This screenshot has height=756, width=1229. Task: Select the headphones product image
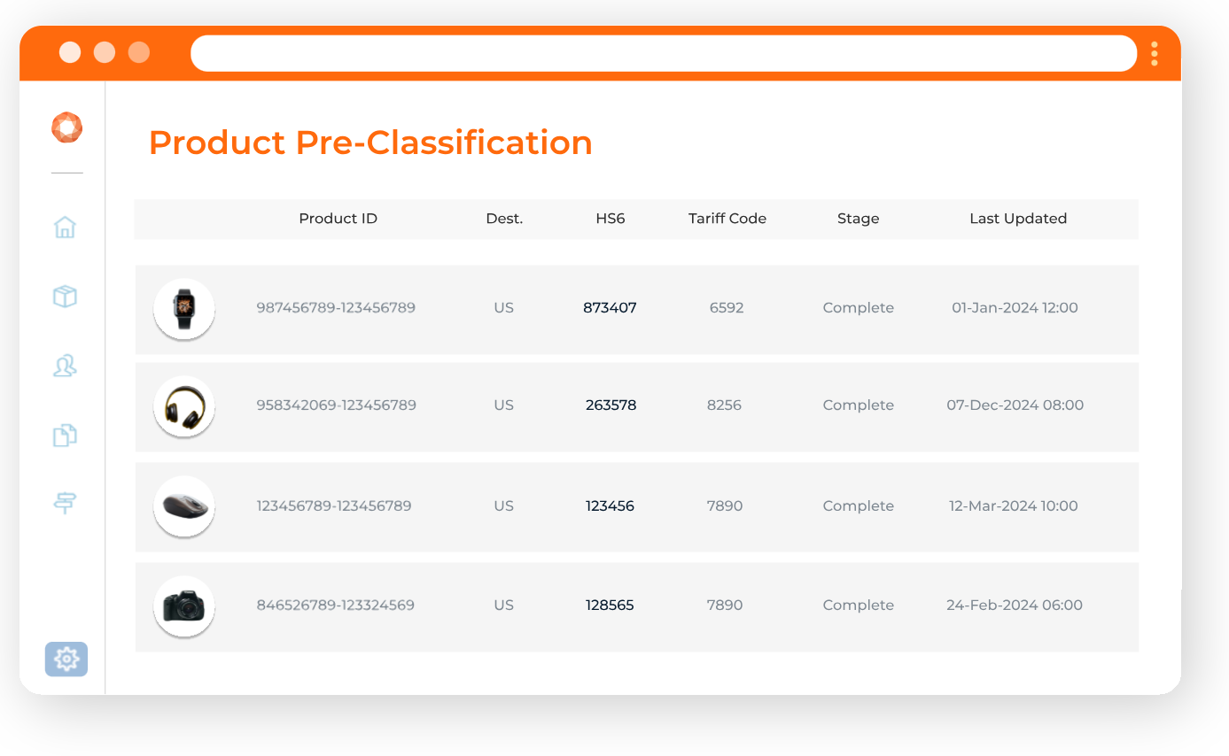(x=183, y=406)
